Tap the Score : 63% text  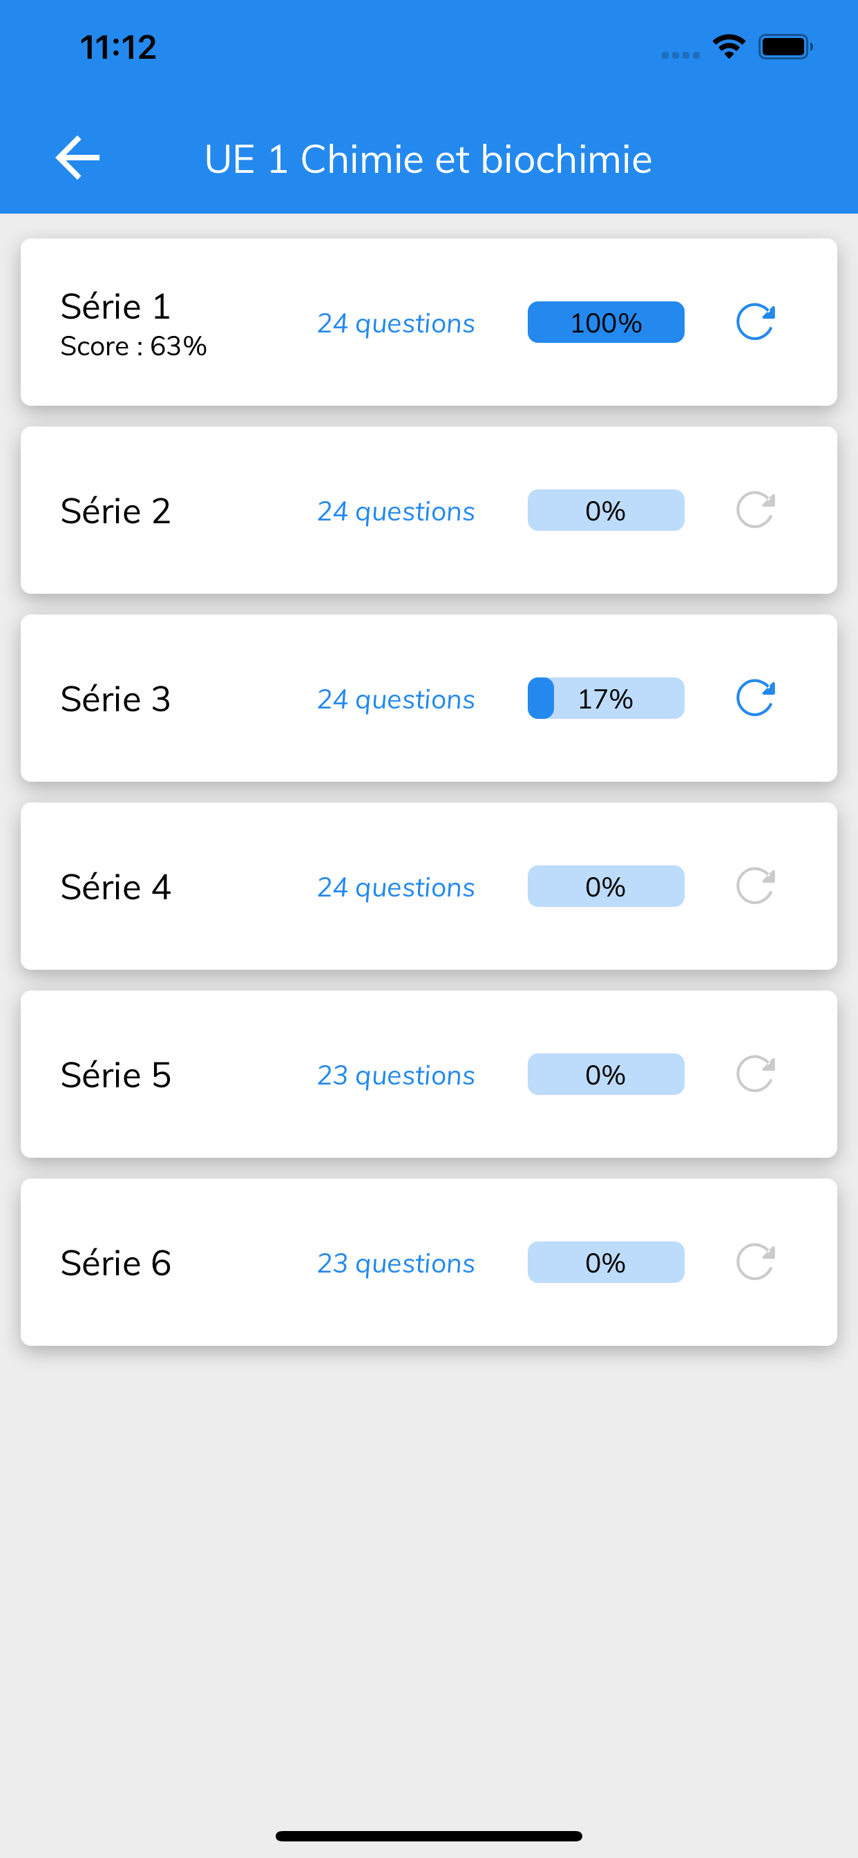(133, 347)
